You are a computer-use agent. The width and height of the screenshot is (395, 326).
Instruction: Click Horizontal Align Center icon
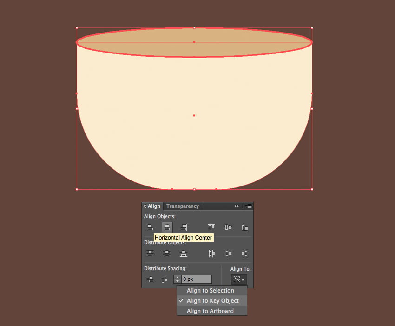pos(167,227)
